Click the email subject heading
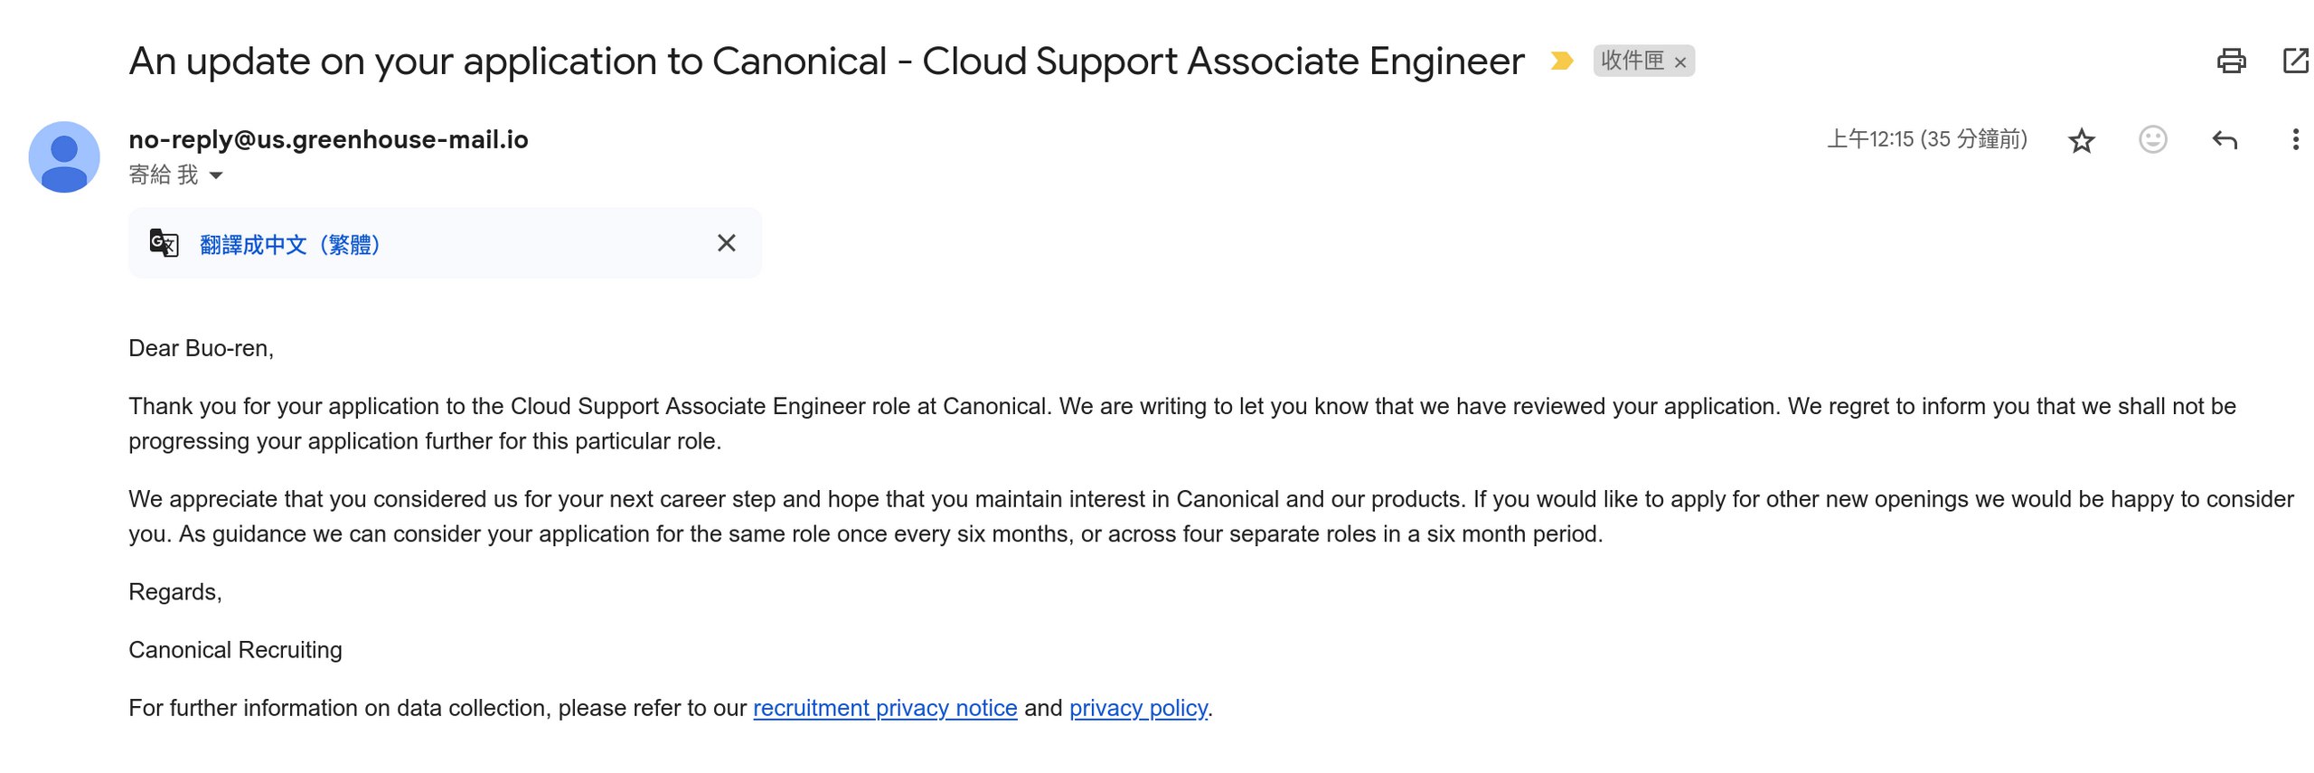 [825, 61]
